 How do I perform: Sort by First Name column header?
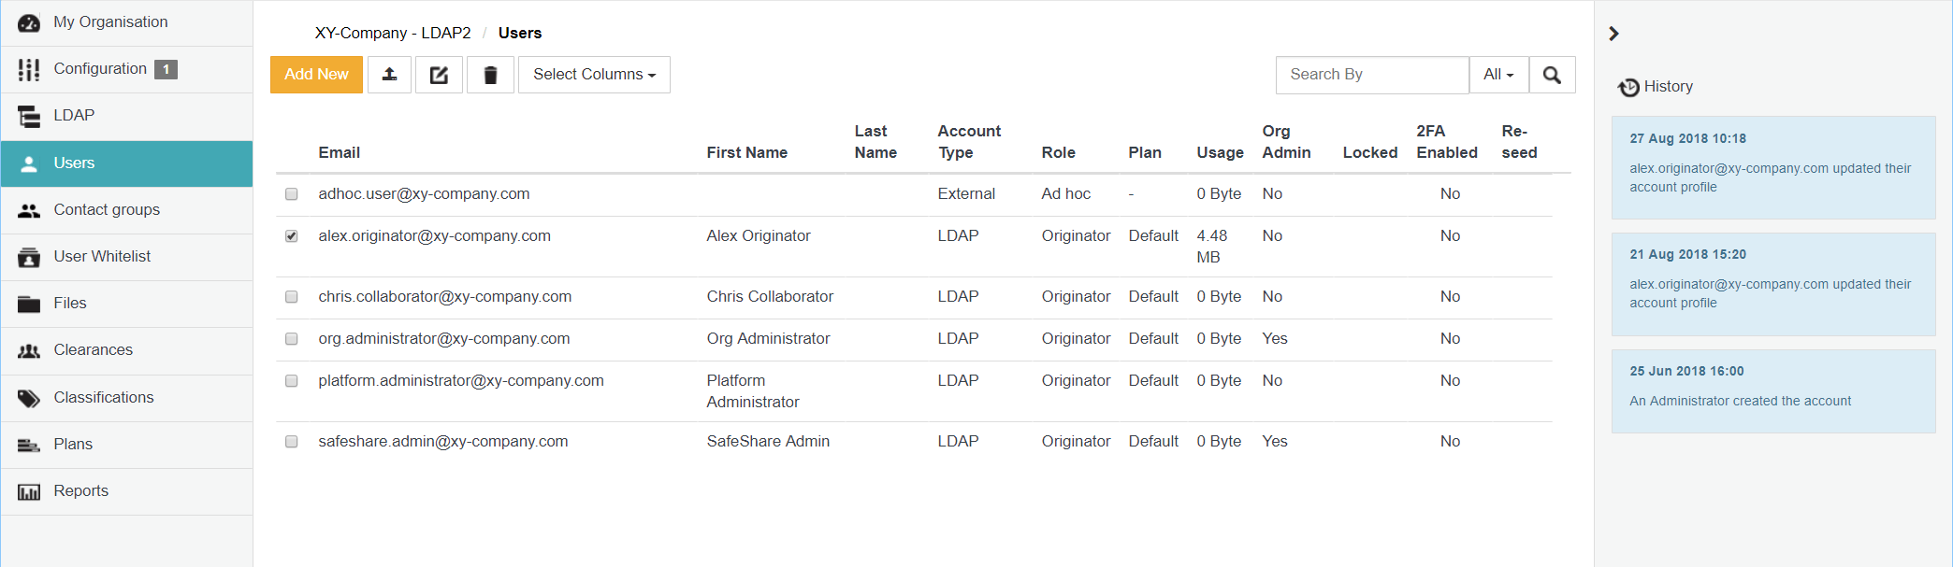[x=746, y=153]
